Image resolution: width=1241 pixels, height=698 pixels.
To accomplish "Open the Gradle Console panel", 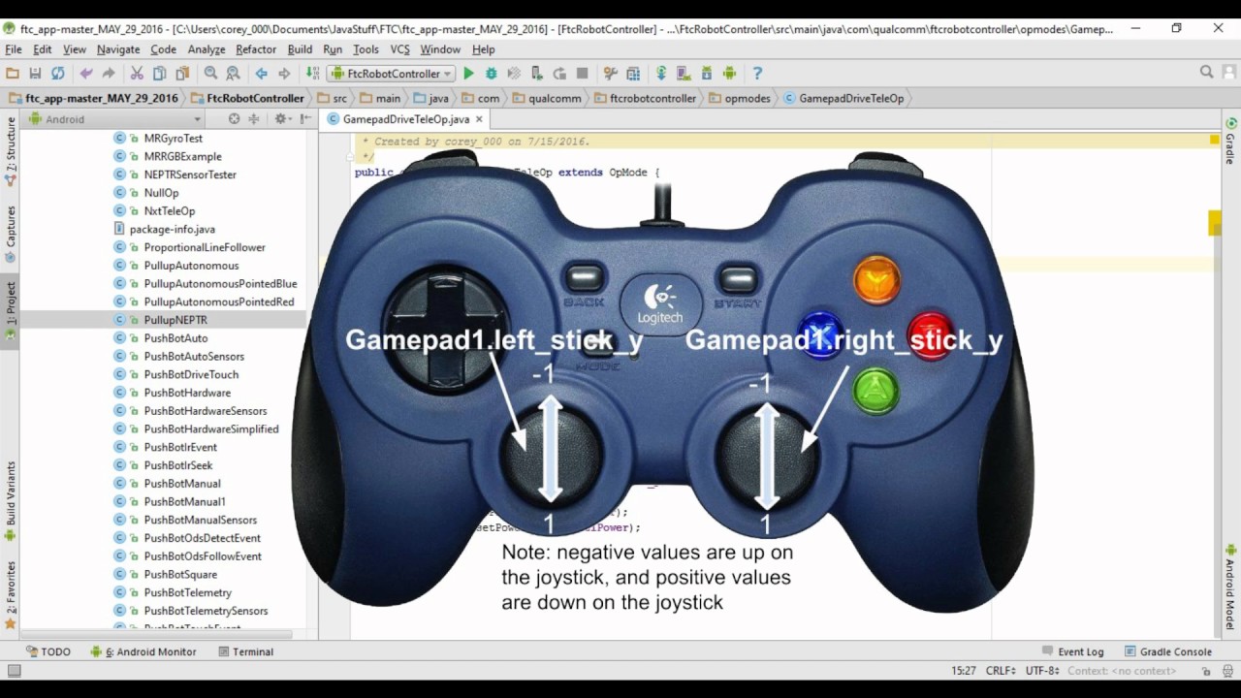I will [x=1167, y=651].
